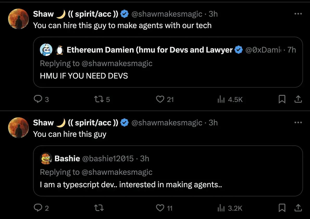
Task: View analytics showing 4.5K views
Action: 221,99
